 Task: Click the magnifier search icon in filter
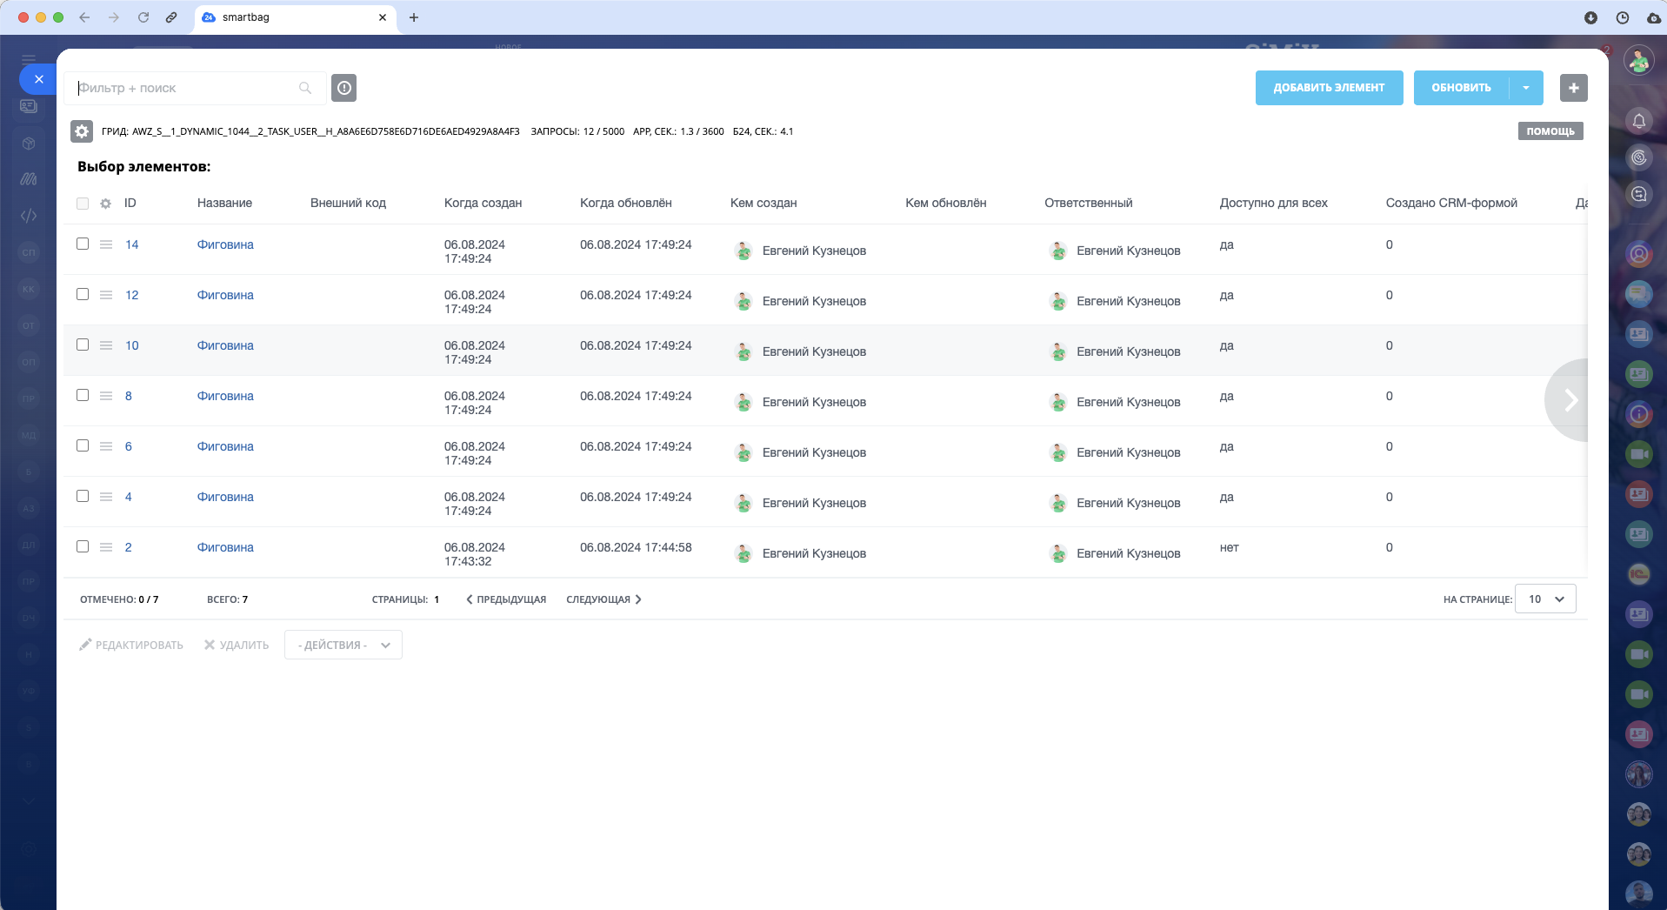305,88
